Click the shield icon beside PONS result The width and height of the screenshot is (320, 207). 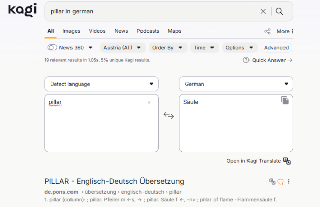click(280, 181)
